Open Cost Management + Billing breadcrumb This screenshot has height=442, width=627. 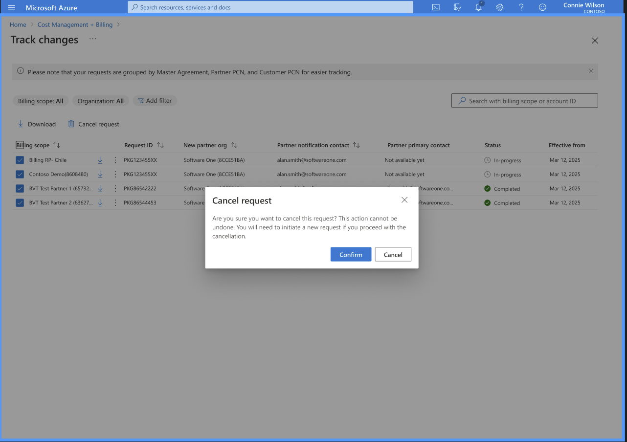pyautogui.click(x=75, y=24)
